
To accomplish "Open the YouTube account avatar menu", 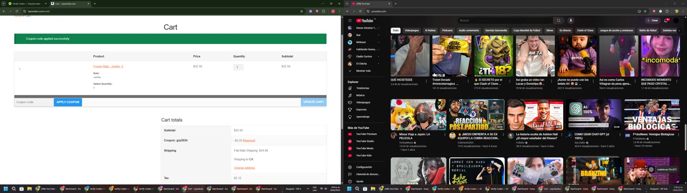I will pyautogui.click(x=676, y=21).
